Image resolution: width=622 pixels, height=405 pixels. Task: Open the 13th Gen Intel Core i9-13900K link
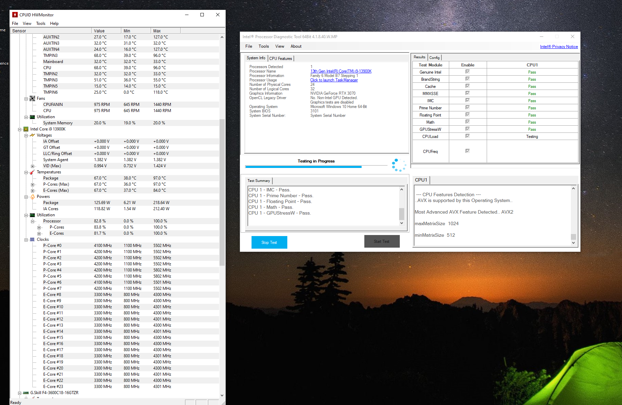click(x=341, y=71)
